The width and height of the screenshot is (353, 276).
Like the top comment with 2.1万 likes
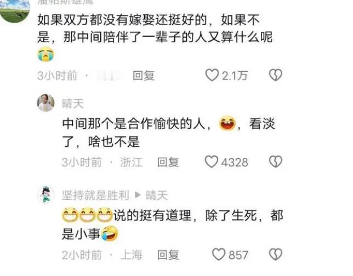[x=212, y=75]
